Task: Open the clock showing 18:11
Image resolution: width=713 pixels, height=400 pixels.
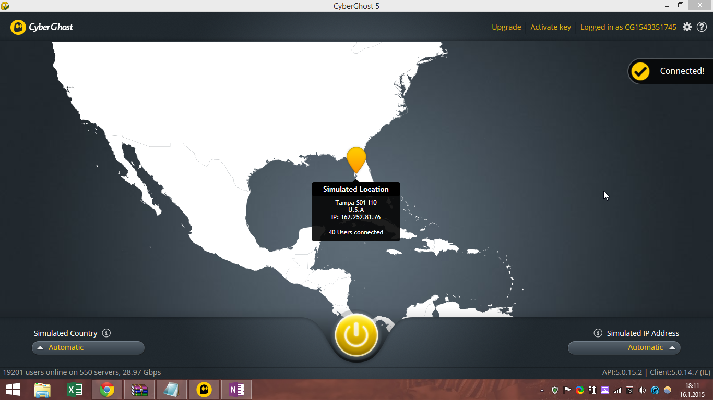Action: pyautogui.click(x=693, y=390)
